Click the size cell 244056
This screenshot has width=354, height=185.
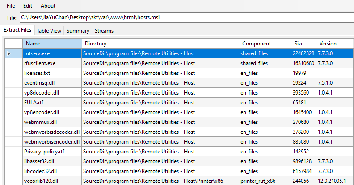(x=303, y=181)
